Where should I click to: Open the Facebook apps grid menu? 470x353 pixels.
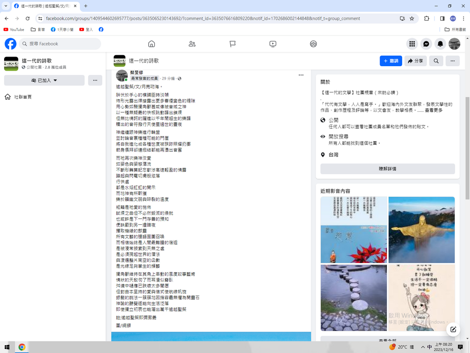[412, 44]
